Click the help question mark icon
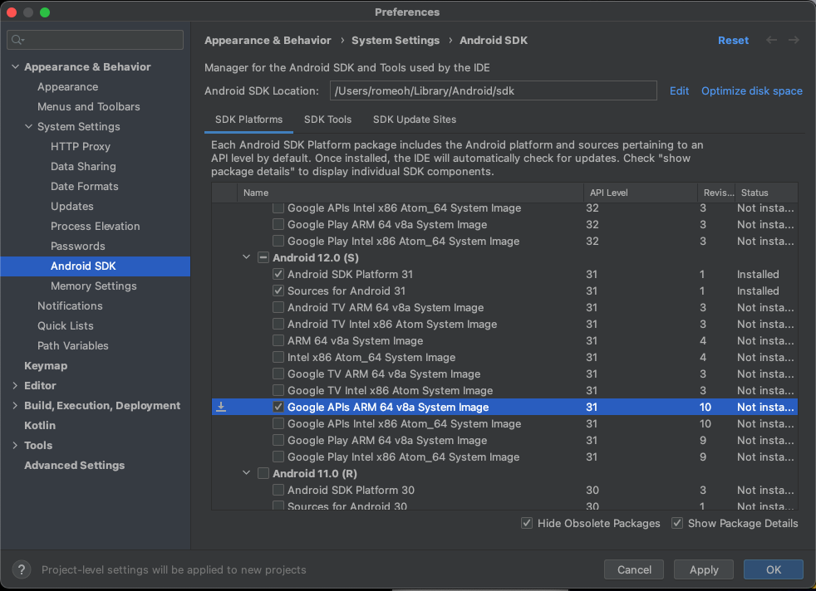The width and height of the screenshot is (816, 591). click(x=22, y=569)
